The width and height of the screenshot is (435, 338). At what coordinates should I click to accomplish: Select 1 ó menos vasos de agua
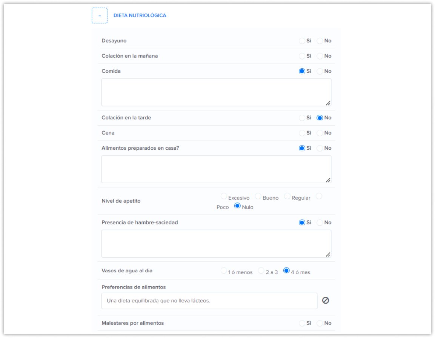[x=224, y=271]
